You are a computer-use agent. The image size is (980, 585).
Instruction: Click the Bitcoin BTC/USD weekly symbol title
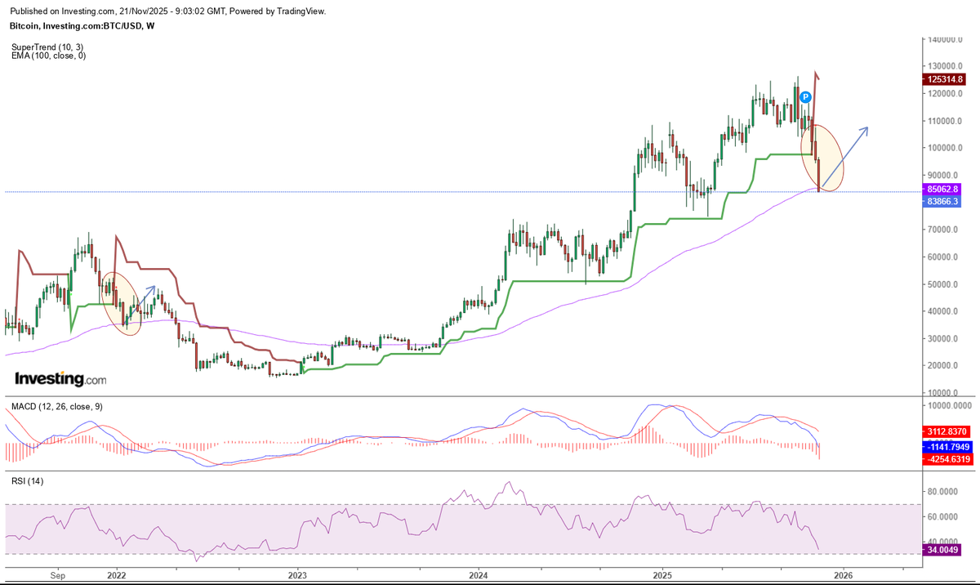82,26
